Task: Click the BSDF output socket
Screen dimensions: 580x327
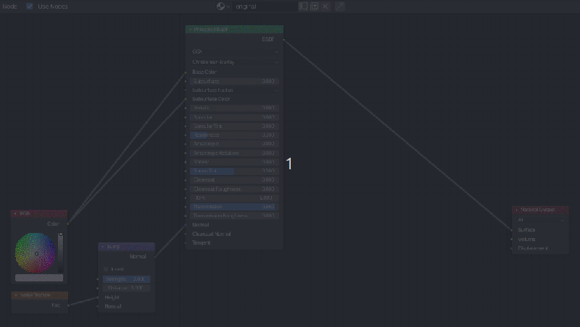Action: coord(283,40)
